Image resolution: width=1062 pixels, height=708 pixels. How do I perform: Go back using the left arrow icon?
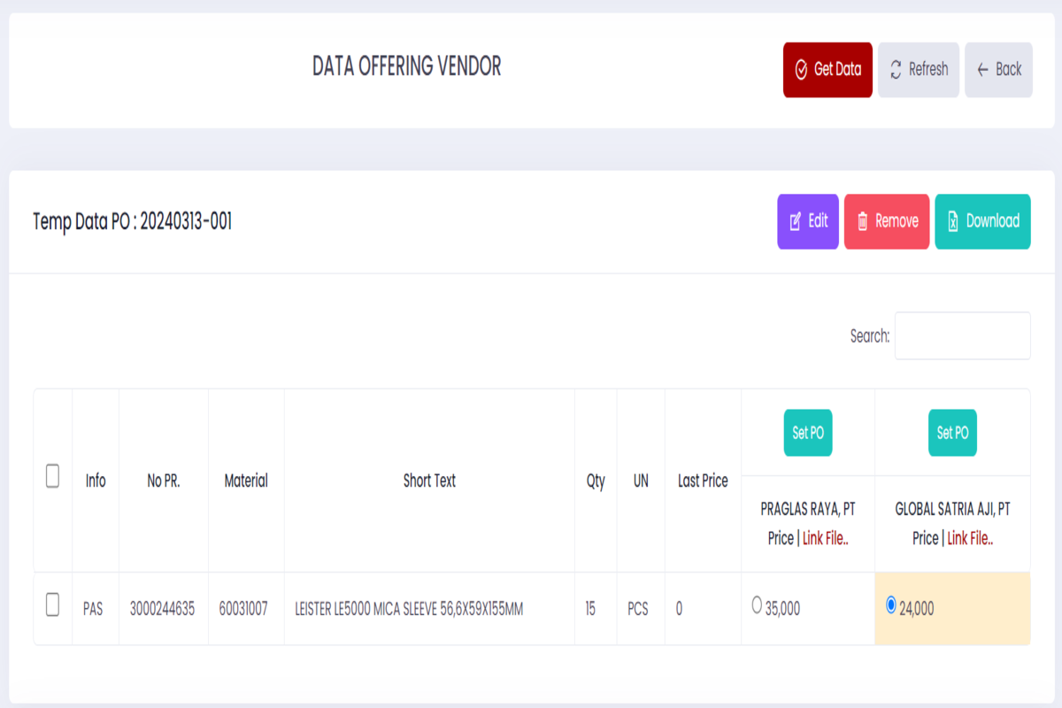tap(982, 70)
